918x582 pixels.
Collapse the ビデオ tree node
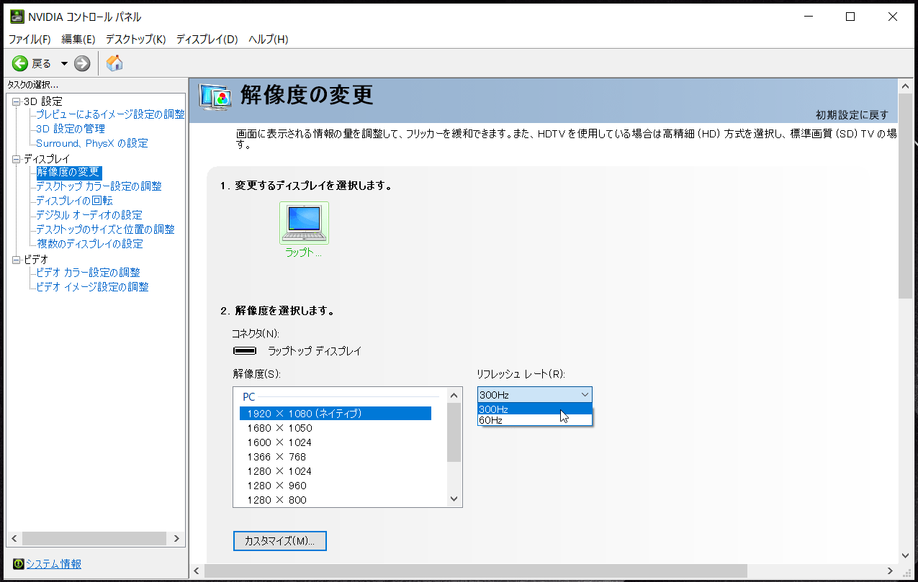point(17,260)
